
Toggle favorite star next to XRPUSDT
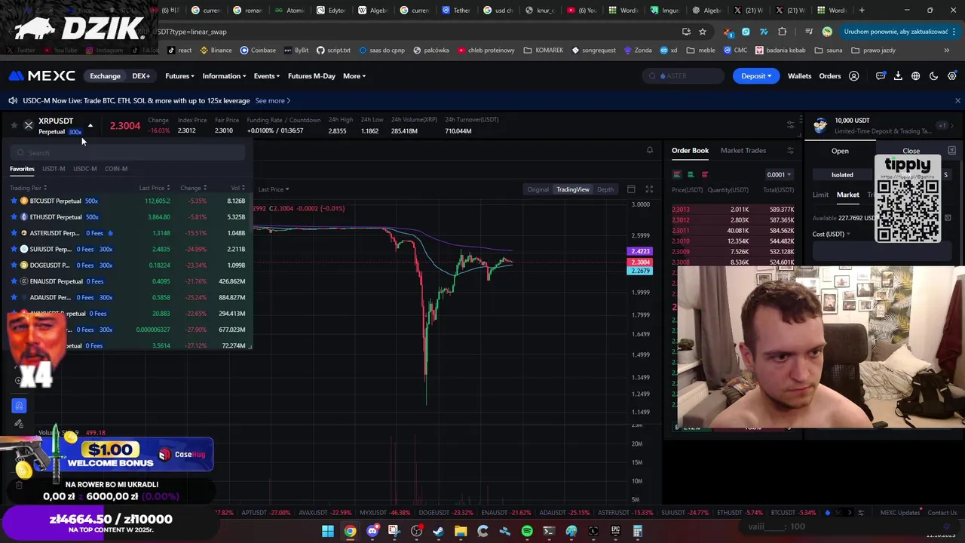click(x=14, y=125)
